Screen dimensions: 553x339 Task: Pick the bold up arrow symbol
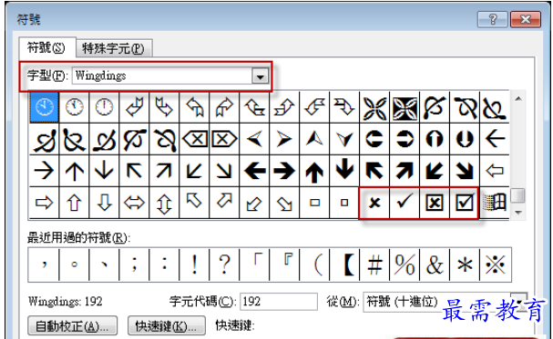(314, 171)
